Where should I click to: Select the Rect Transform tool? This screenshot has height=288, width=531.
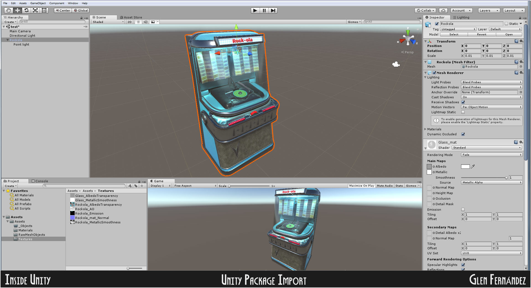[44, 10]
